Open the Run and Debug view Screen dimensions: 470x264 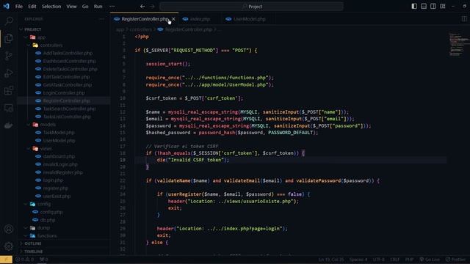click(9, 73)
